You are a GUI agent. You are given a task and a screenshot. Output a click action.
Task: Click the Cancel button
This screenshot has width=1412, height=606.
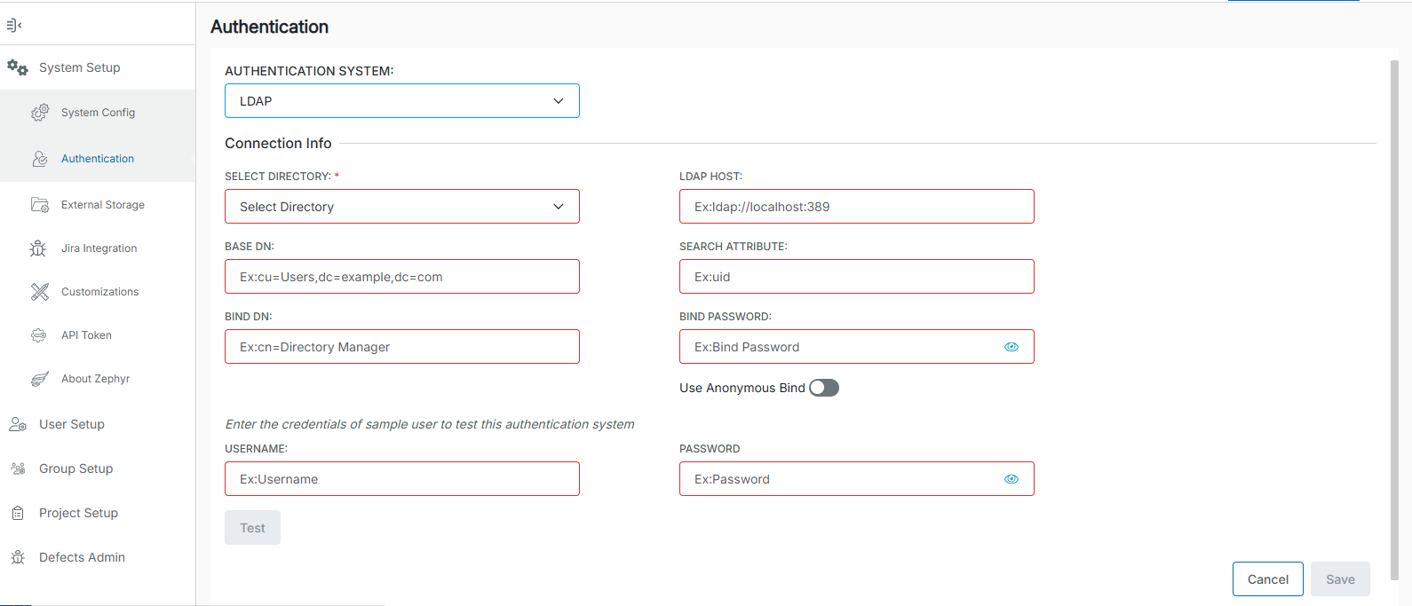(1267, 579)
